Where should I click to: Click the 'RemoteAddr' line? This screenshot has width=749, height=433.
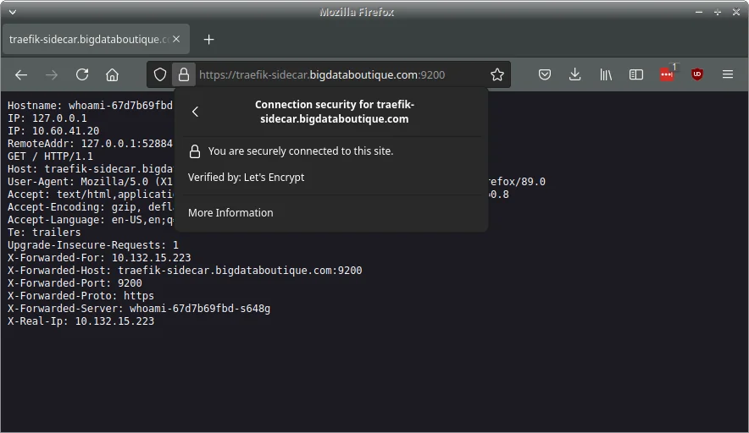pyautogui.click(x=90, y=144)
